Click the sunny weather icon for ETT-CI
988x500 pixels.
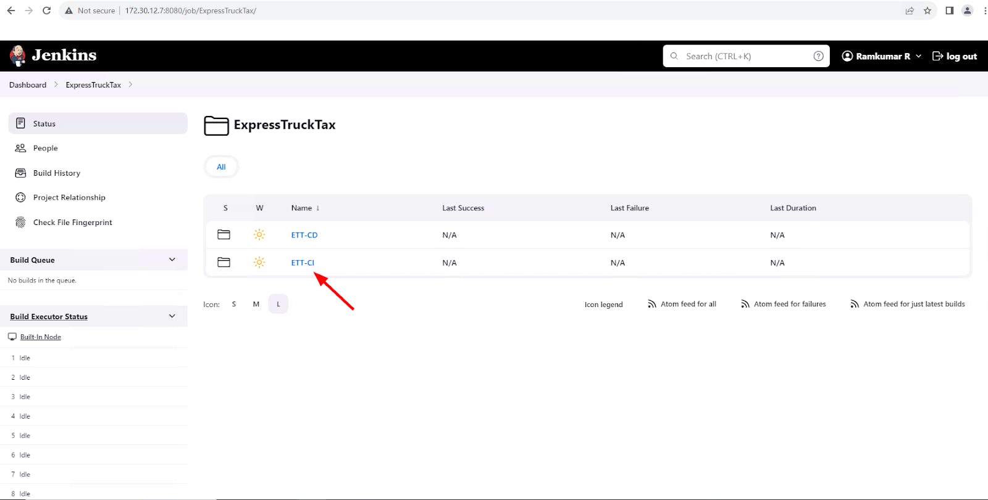point(259,263)
